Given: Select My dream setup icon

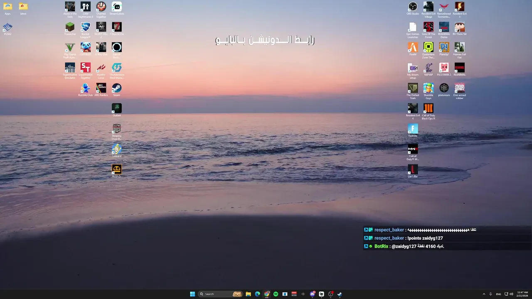Looking at the screenshot, I should coord(413,71).
